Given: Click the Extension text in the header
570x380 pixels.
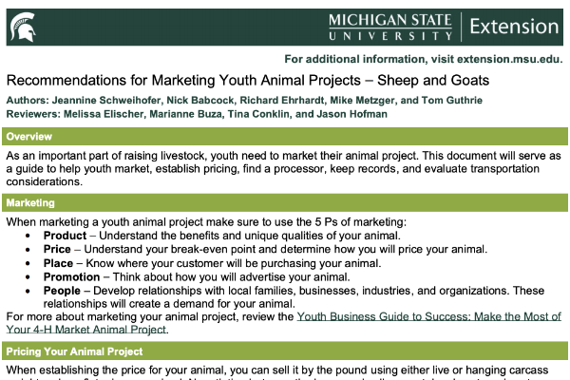Looking at the screenshot, I should coord(514,27).
